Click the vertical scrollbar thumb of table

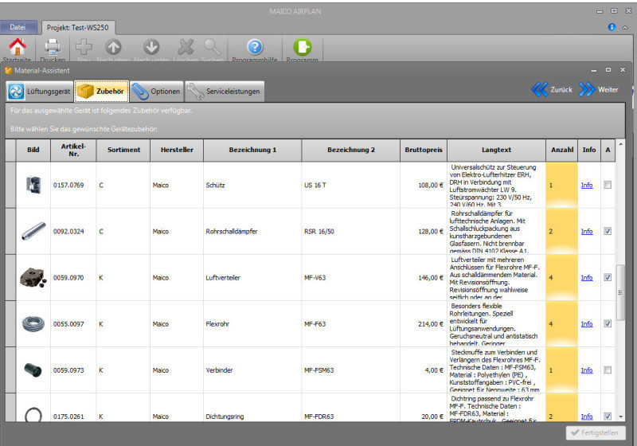(620, 292)
